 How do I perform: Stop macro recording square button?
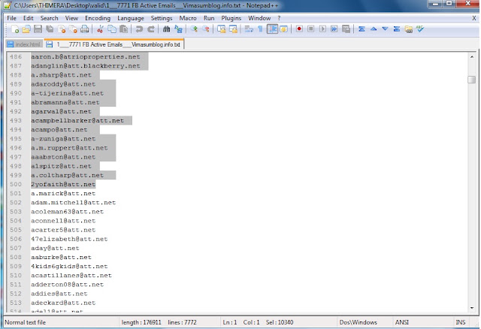point(310,29)
